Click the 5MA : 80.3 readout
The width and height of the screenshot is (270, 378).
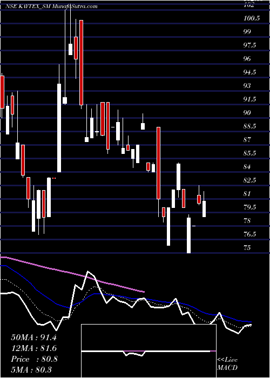[x=32, y=370]
